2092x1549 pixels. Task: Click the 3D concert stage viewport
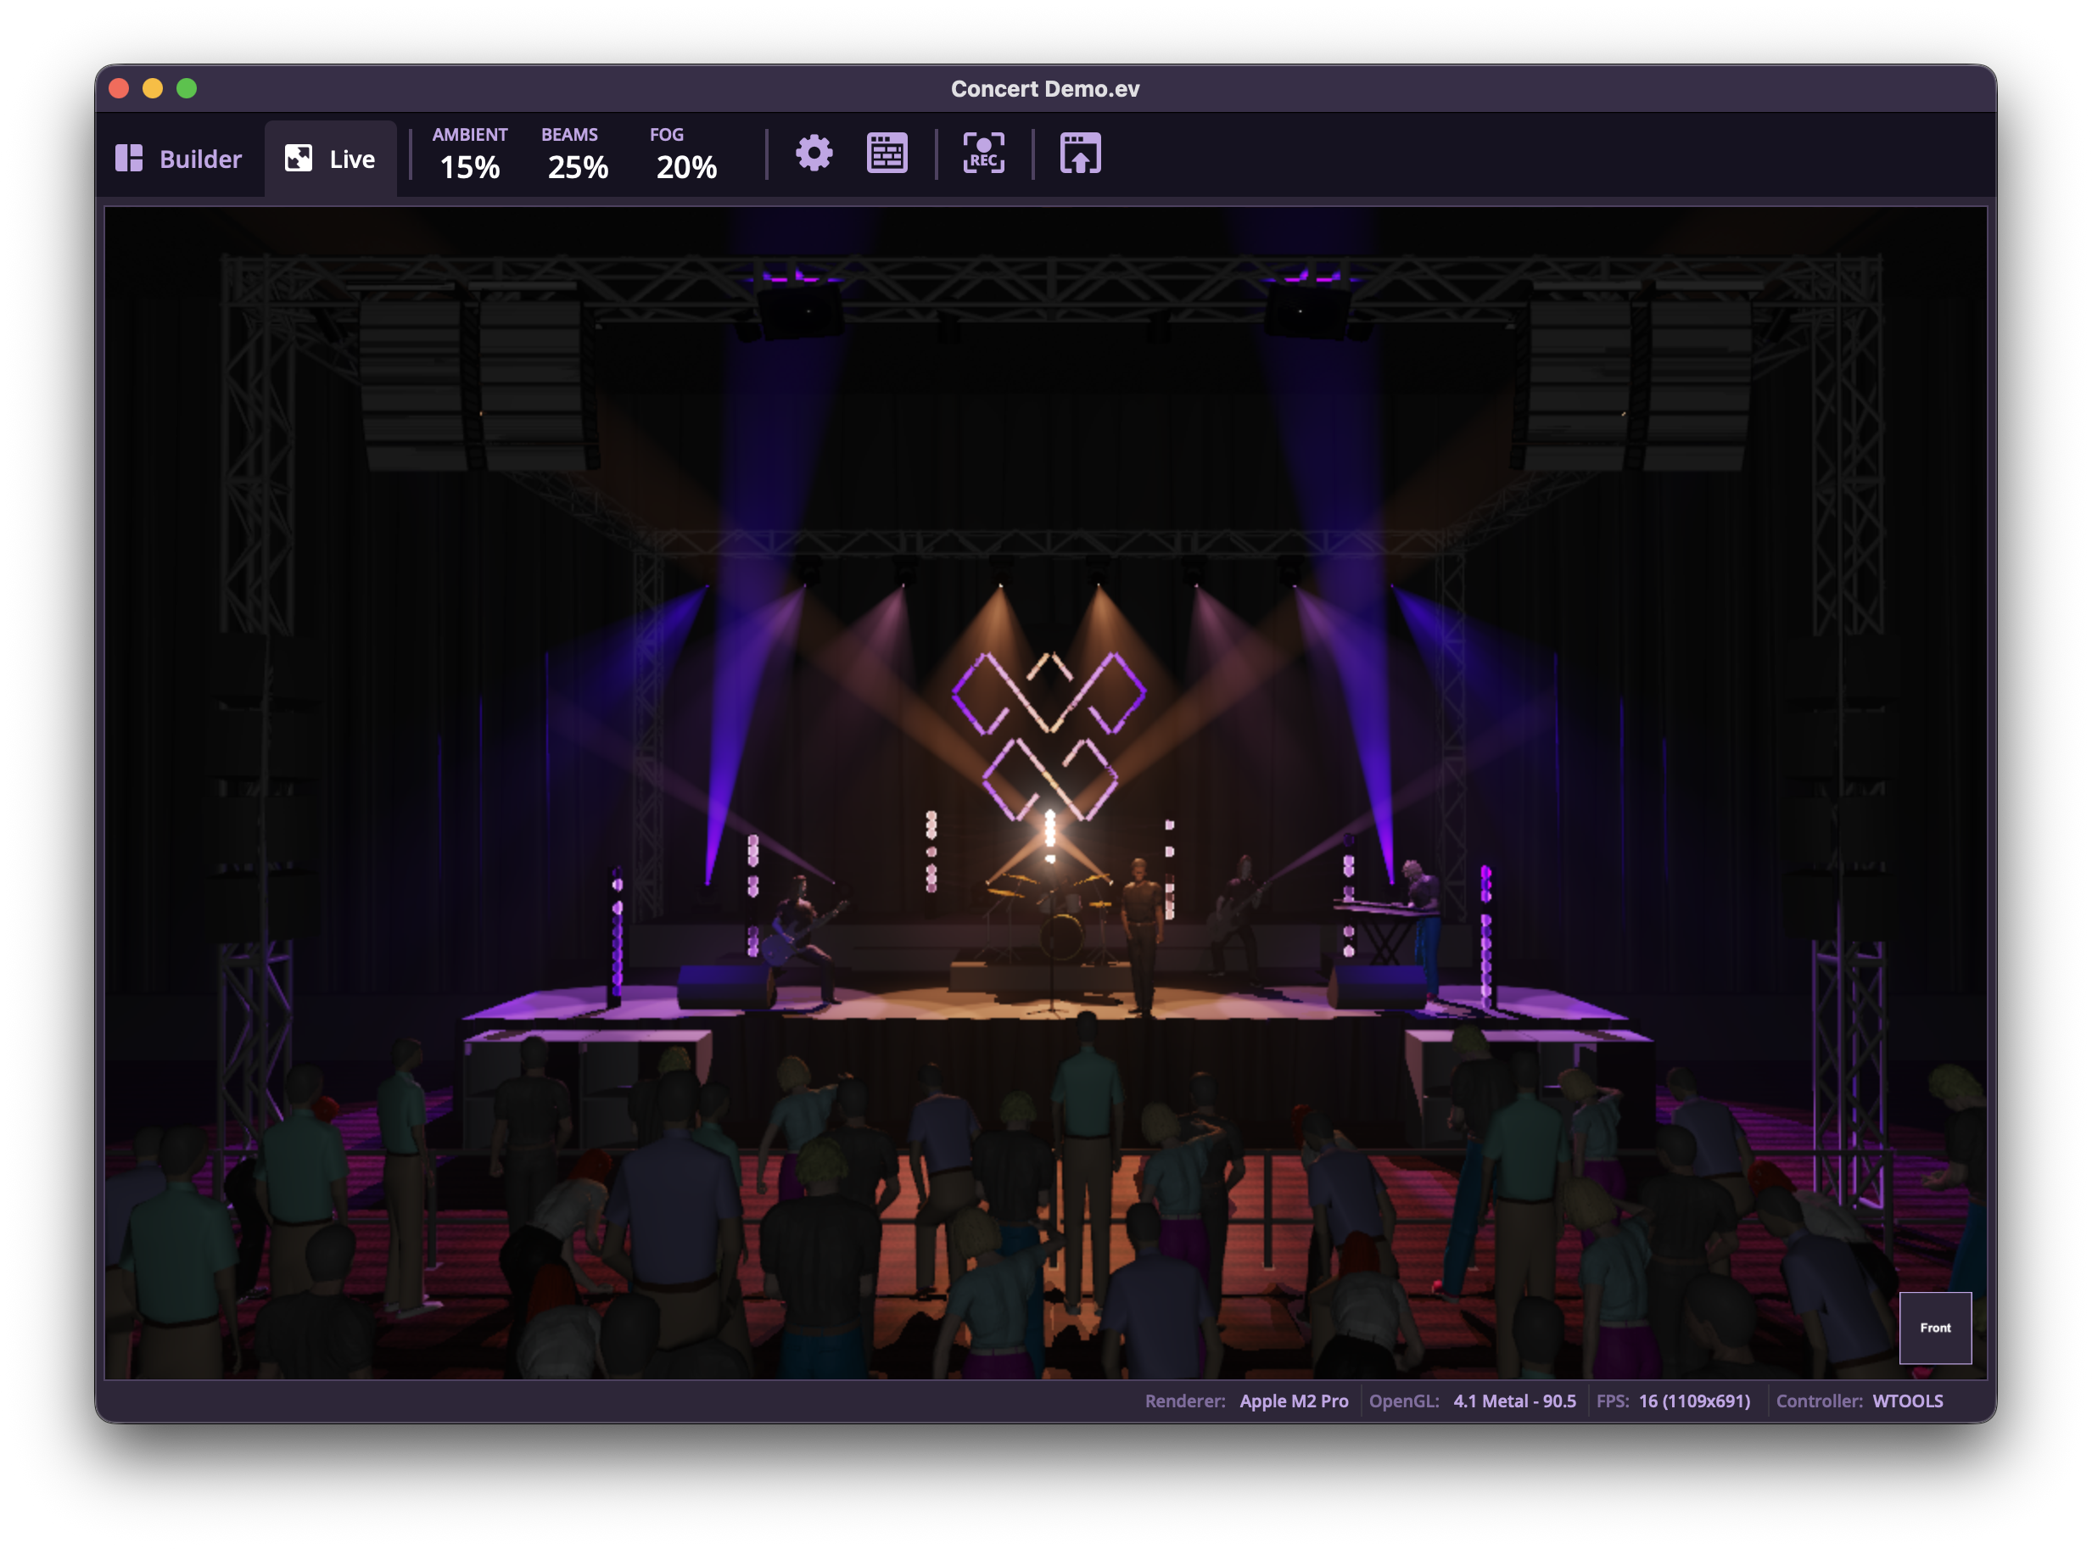tap(1044, 792)
